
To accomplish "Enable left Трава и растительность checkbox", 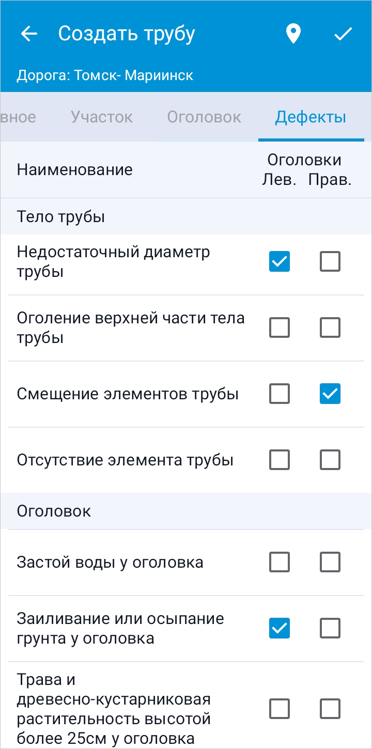I will [x=280, y=709].
